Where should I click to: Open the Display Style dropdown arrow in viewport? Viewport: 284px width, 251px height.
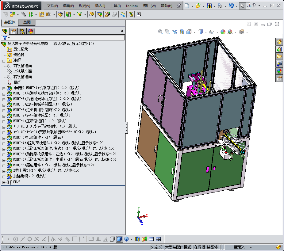(206, 32)
